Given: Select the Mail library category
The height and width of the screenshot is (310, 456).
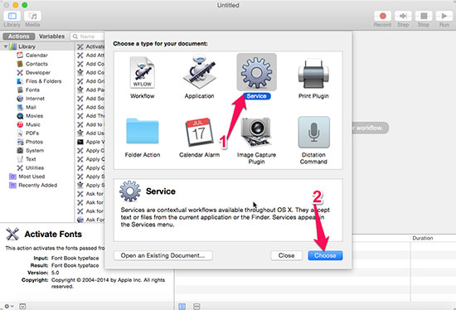Looking at the screenshot, I should point(31,107).
